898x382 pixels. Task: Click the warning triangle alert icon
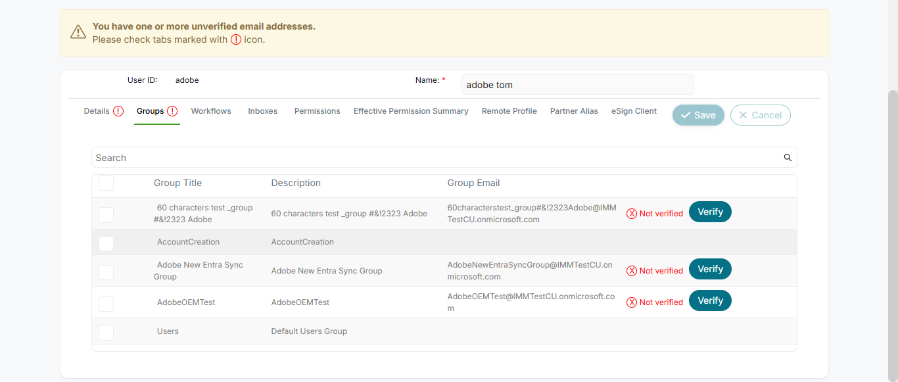click(78, 32)
